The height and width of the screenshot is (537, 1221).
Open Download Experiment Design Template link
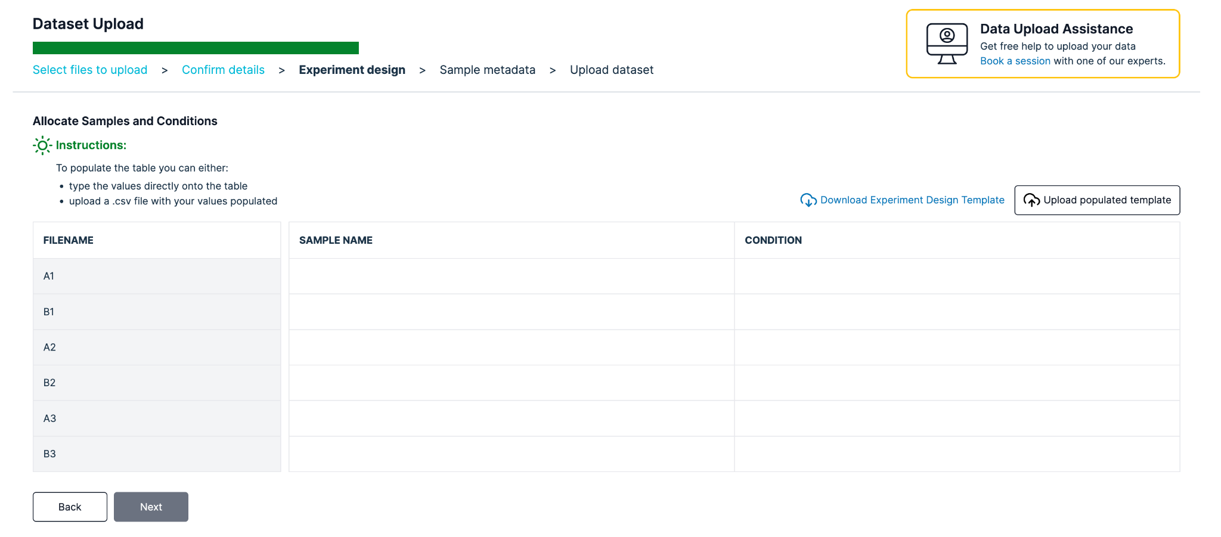click(x=912, y=200)
